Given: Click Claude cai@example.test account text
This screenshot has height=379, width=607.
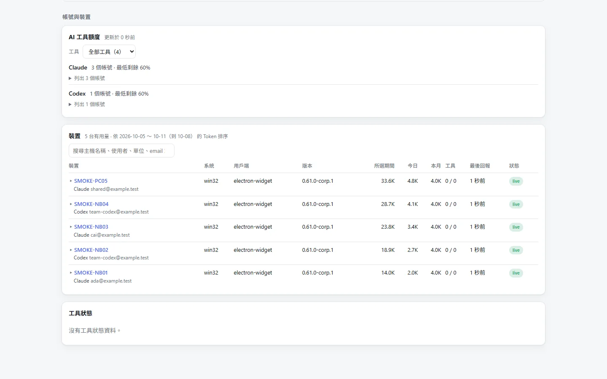Looking at the screenshot, I should pyautogui.click(x=102, y=235).
